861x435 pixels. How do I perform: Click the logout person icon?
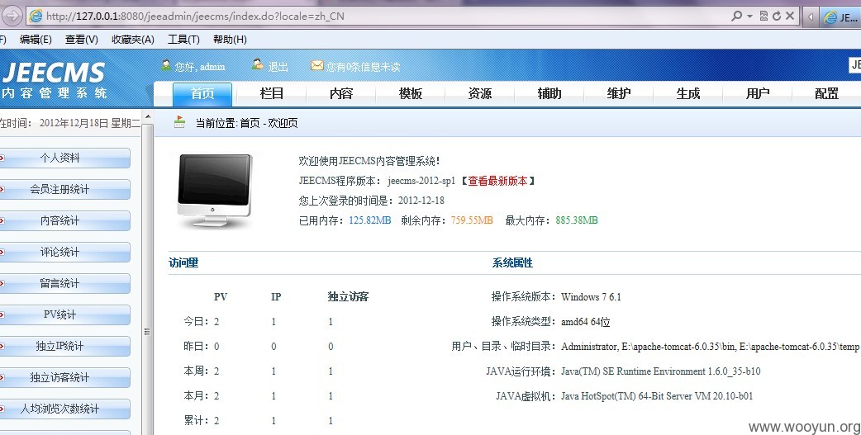(x=258, y=64)
